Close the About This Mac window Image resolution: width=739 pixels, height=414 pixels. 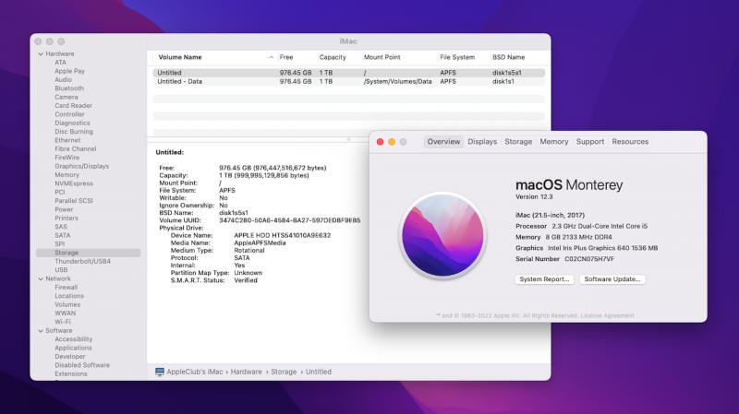pyautogui.click(x=380, y=142)
